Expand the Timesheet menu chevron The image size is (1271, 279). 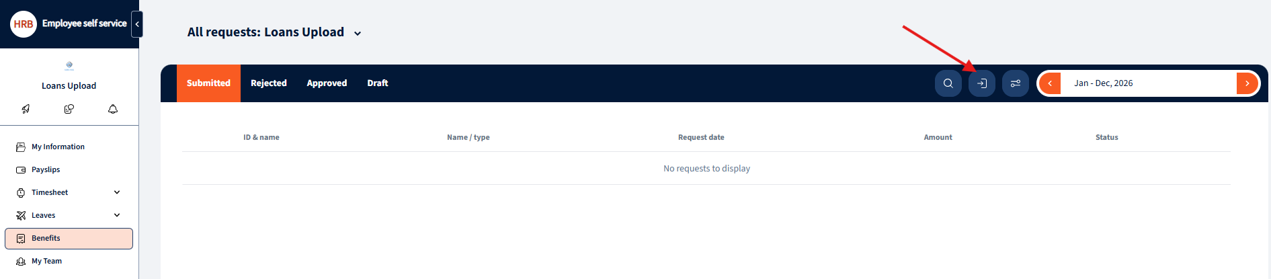[x=117, y=192]
